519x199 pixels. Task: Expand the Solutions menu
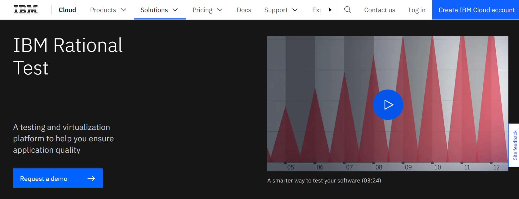point(159,10)
